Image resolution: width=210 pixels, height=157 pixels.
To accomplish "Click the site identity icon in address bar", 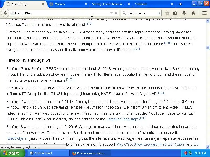I will coord(12,13).
